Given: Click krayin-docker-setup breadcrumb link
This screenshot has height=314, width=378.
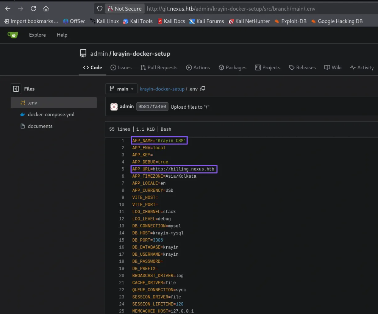Looking at the screenshot, I should tap(162, 89).
